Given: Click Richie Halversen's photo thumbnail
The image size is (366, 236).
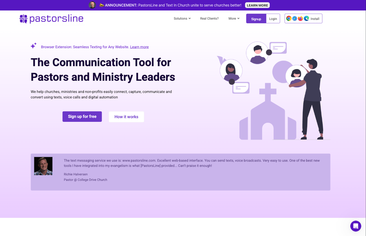Looking at the screenshot, I should click(43, 166).
